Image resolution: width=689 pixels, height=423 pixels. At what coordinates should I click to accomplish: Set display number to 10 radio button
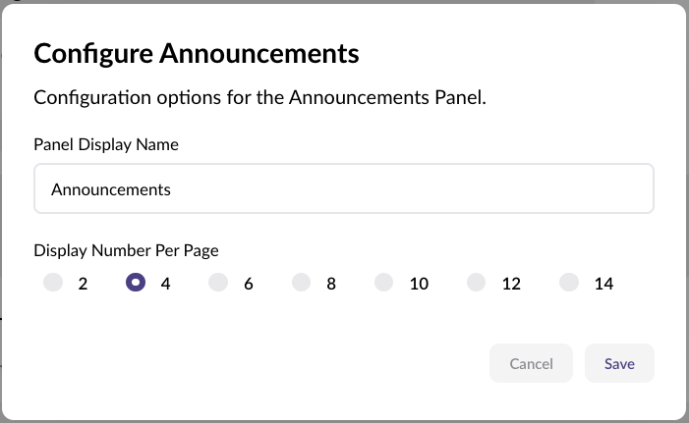[384, 283]
